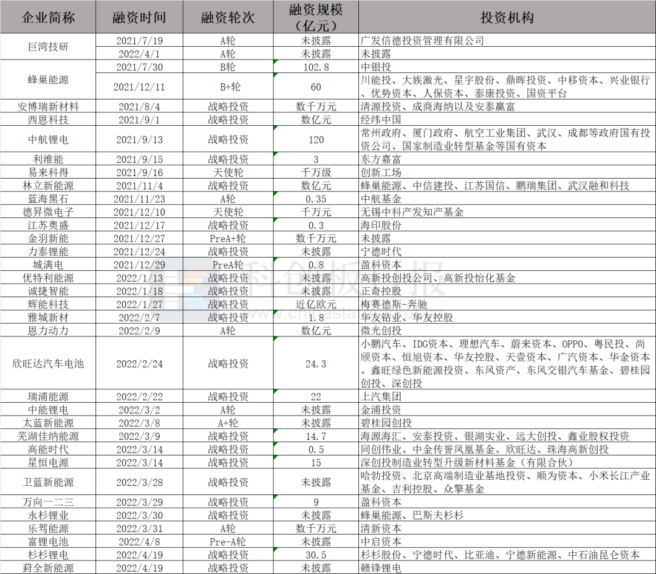Select investor cell 清新资本
Image resolution: width=656 pixels, height=574 pixels.
click(507, 528)
